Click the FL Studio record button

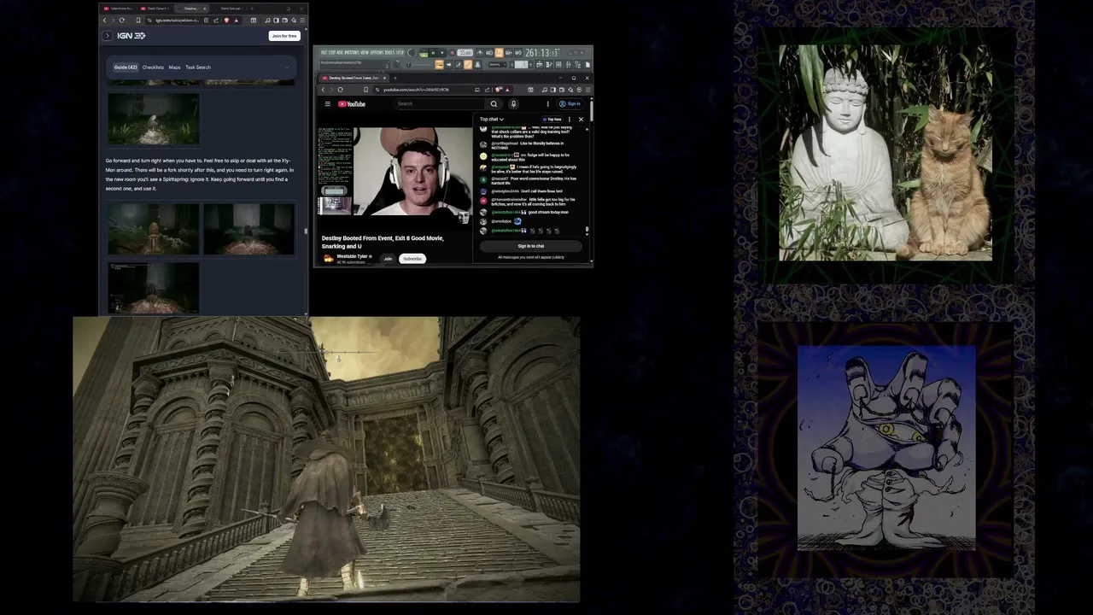453,52
